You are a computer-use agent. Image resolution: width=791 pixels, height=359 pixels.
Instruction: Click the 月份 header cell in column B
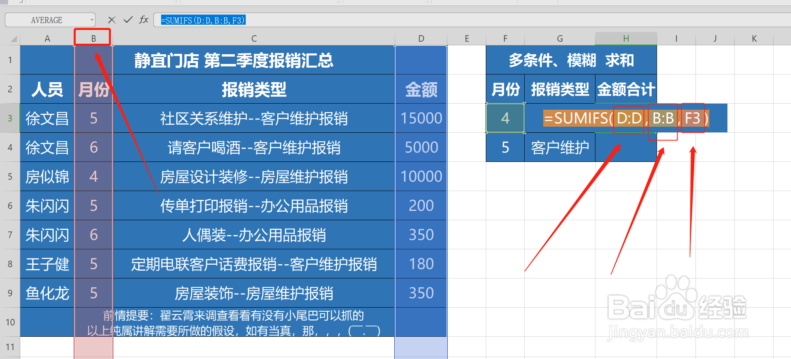(94, 89)
